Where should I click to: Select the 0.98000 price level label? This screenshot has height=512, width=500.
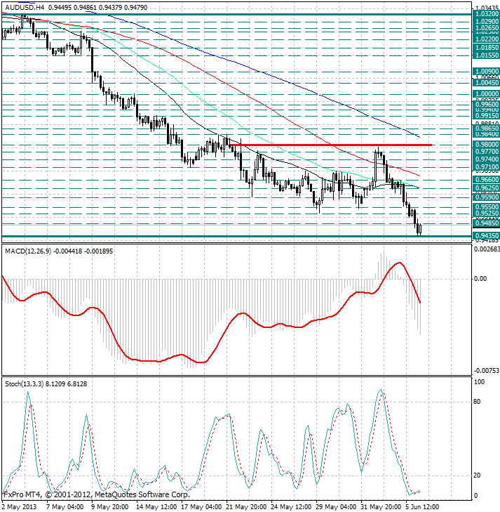point(486,144)
